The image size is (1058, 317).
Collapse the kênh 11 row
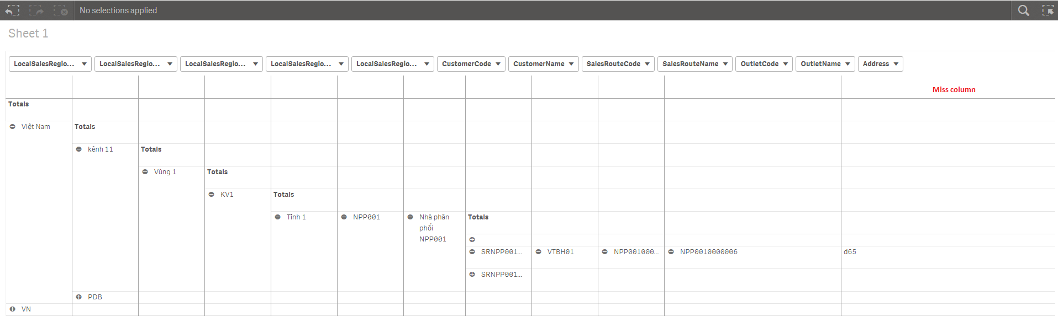coord(79,149)
